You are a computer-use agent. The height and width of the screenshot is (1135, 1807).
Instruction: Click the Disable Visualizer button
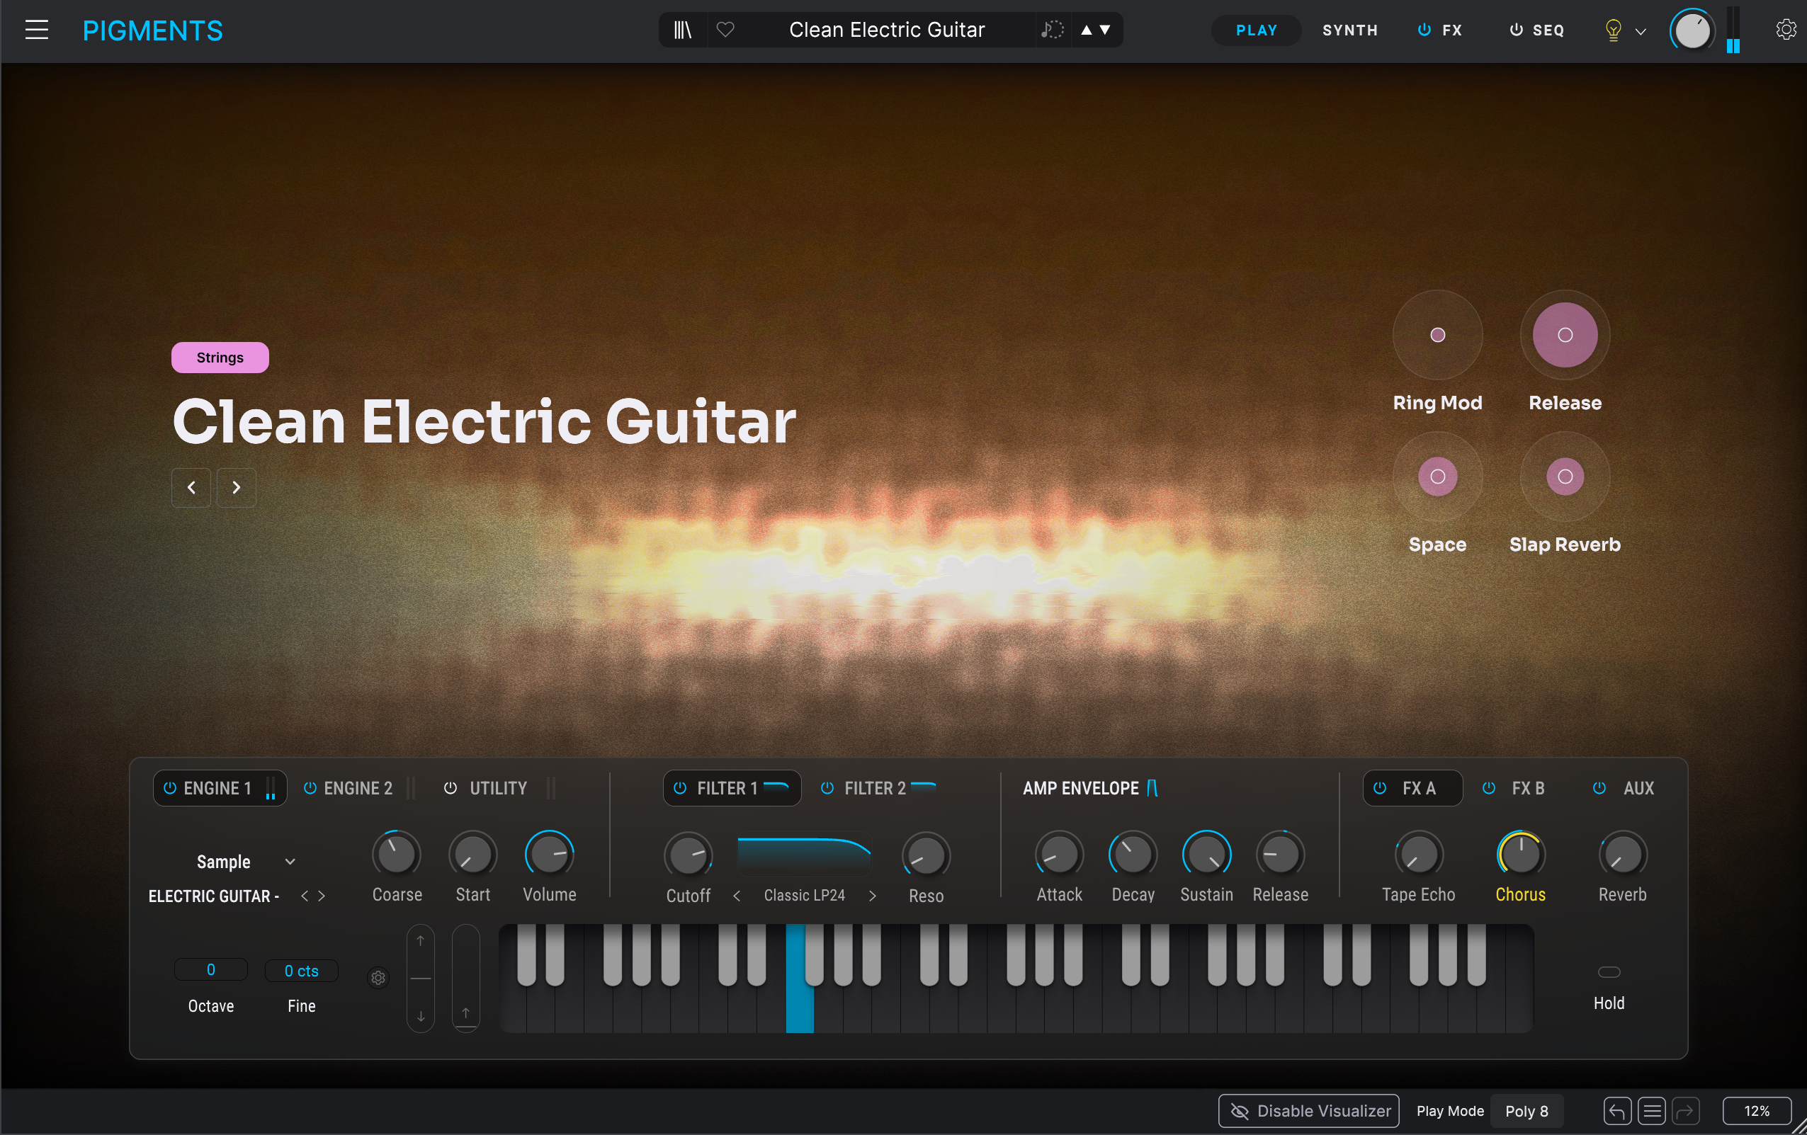tap(1308, 1111)
